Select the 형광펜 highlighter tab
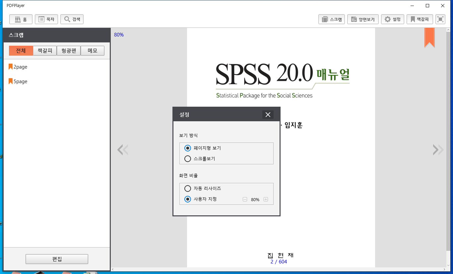 coord(69,51)
